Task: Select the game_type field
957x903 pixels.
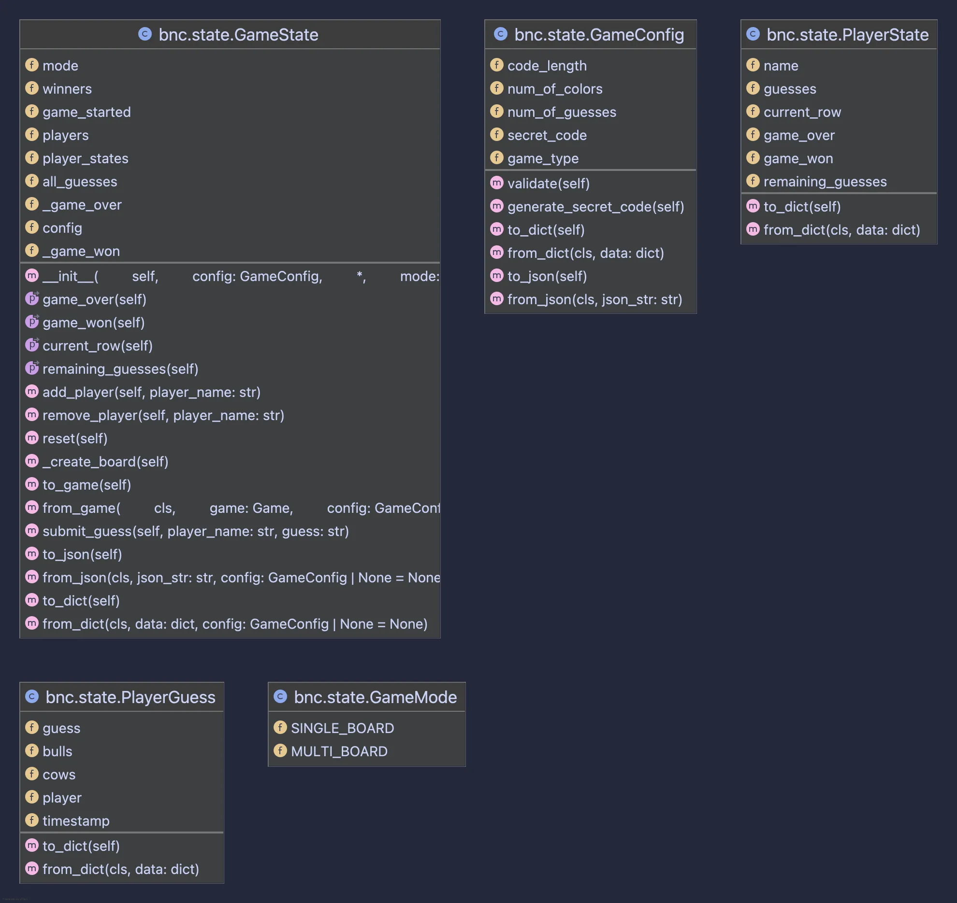Action: (543, 158)
